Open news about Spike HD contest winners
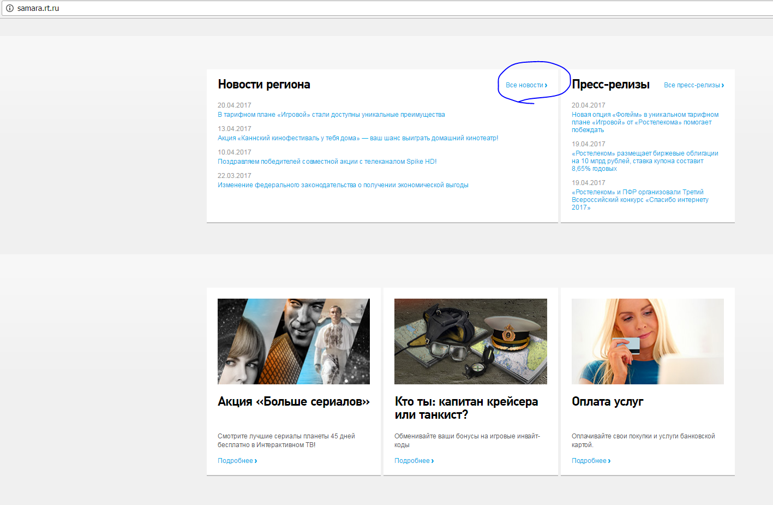This screenshot has width=773, height=505. 327,162
